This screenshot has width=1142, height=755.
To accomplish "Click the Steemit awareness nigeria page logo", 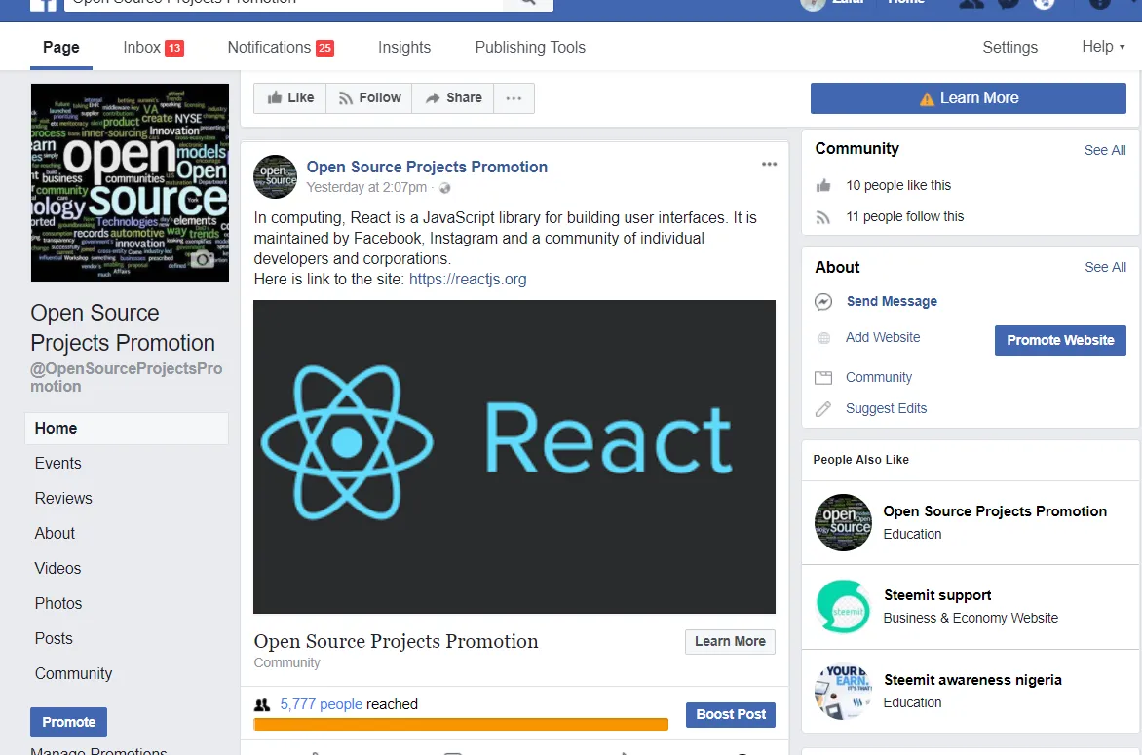I will point(844,692).
